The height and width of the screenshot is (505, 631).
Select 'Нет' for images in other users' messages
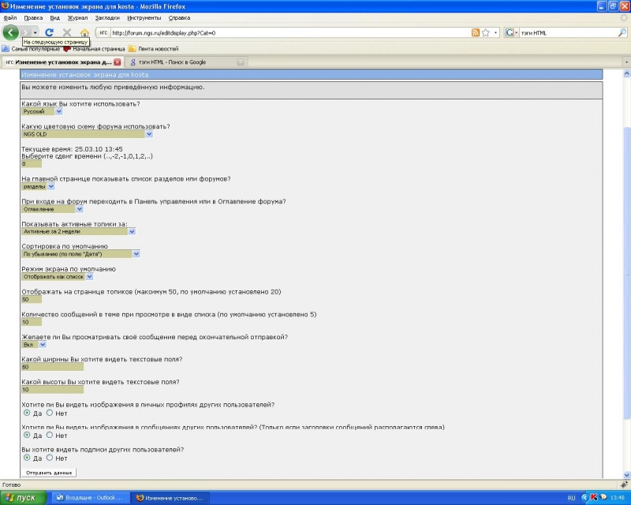point(50,435)
